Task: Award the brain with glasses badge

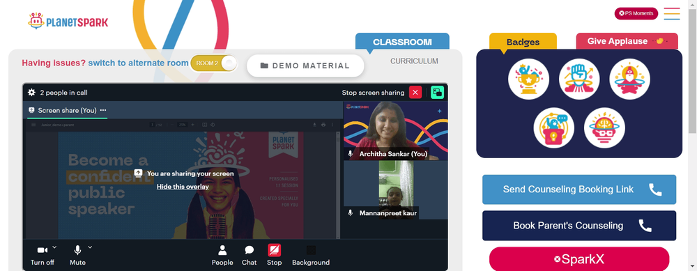Action: pos(604,128)
